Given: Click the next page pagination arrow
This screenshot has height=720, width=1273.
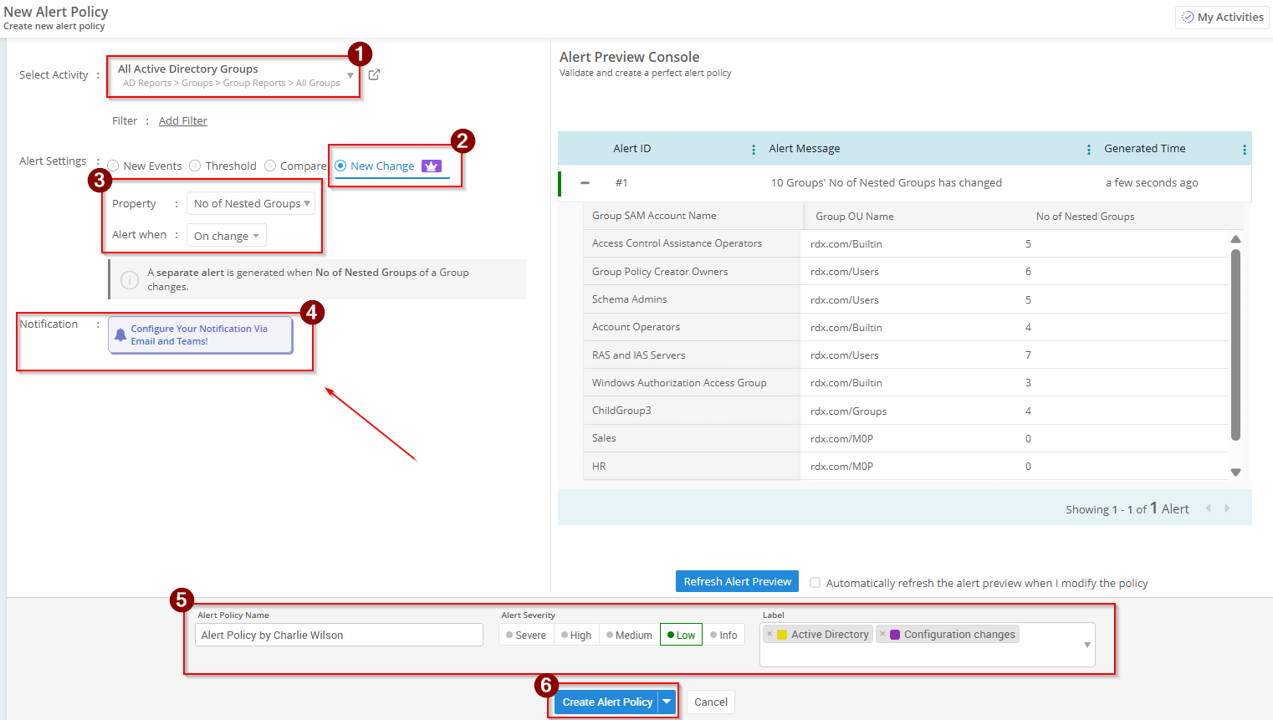Looking at the screenshot, I should [1227, 508].
